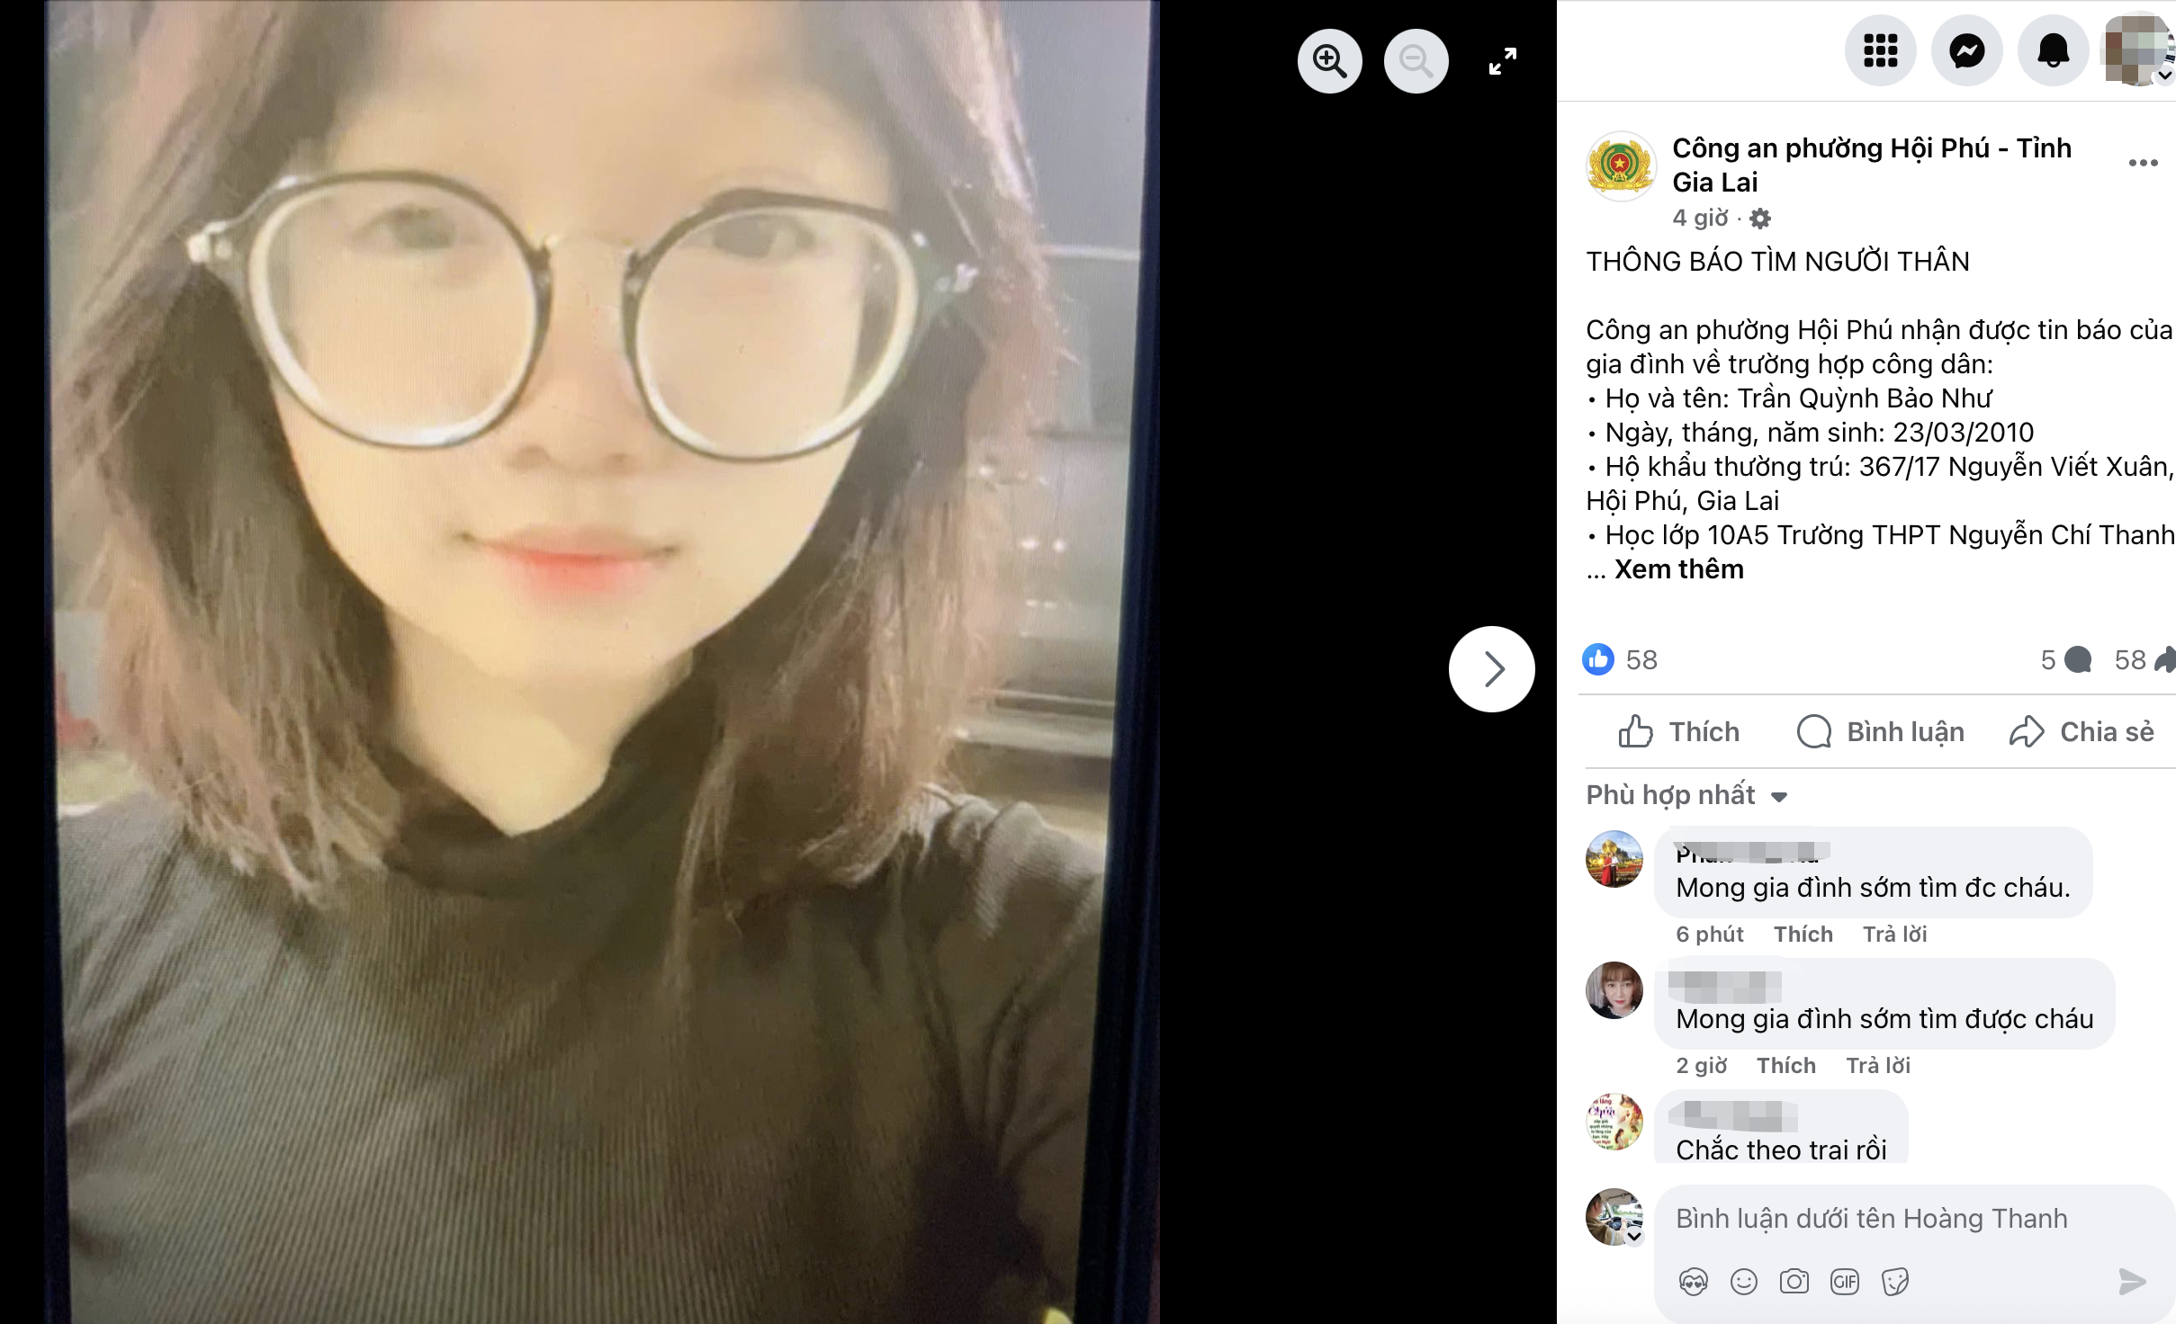Like the 2 giờ comment

(1786, 1066)
